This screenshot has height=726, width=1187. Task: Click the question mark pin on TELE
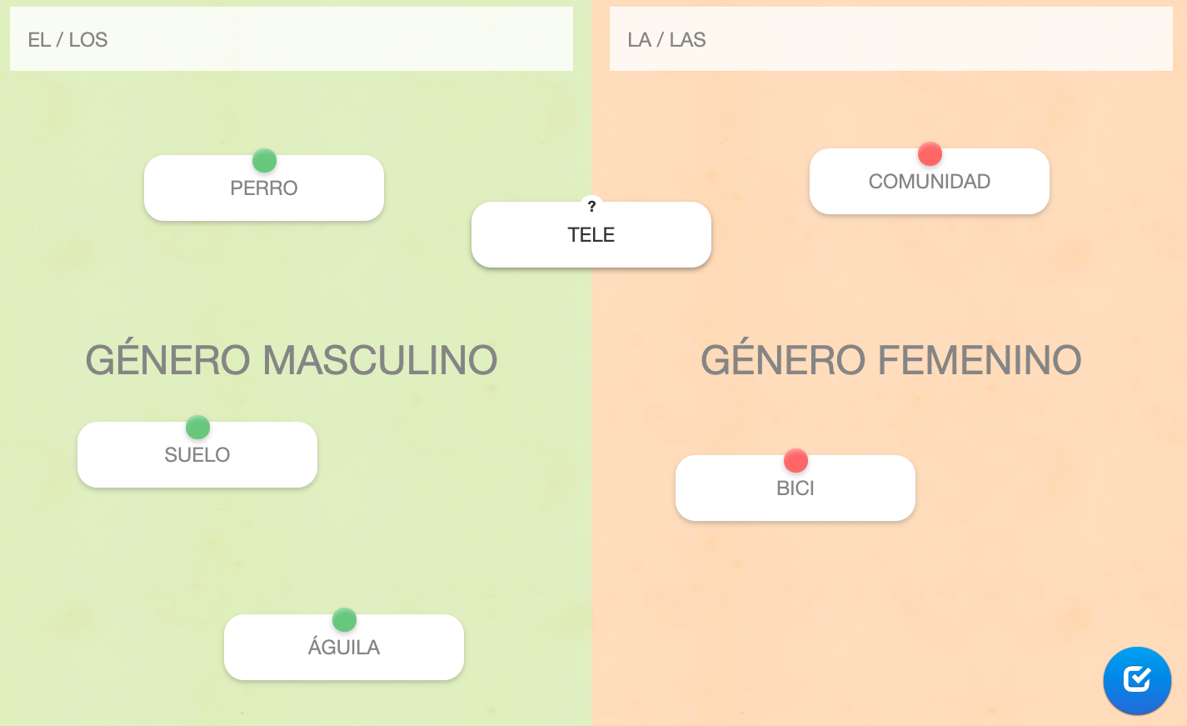[591, 206]
